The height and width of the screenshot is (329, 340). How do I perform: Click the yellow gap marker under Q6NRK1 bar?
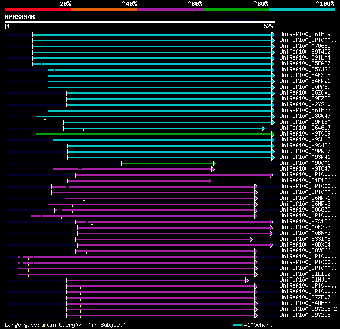tap(84, 200)
